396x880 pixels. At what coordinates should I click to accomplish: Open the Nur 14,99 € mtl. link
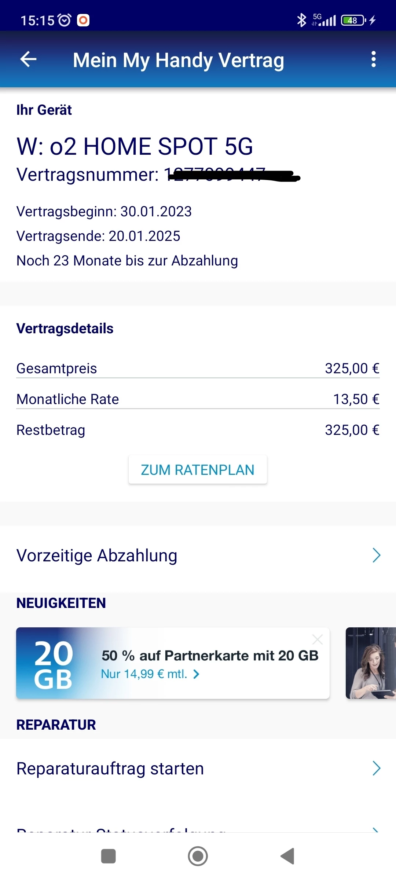pos(144,674)
